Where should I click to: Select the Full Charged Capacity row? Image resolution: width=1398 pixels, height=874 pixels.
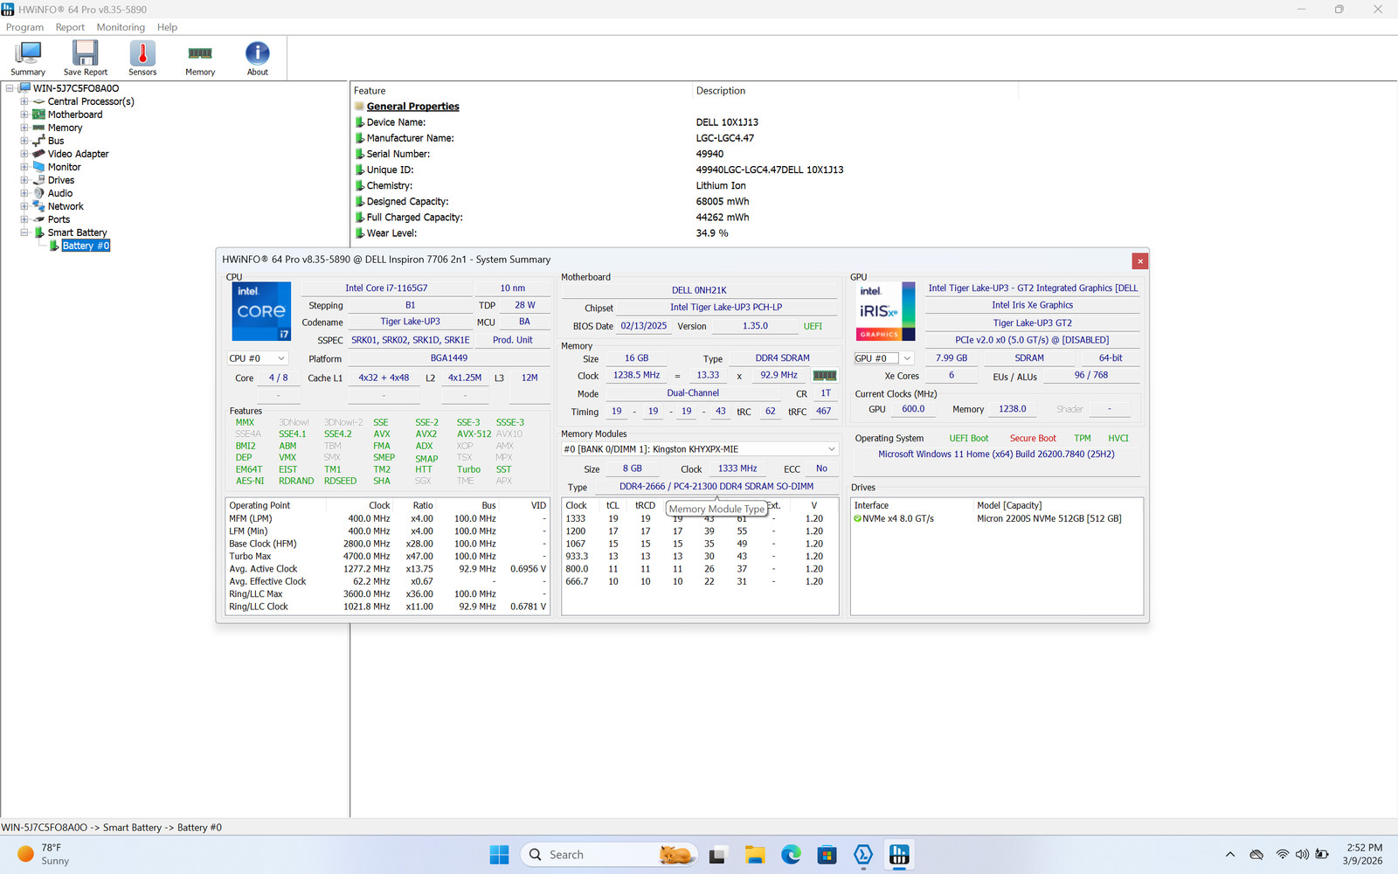551,218
